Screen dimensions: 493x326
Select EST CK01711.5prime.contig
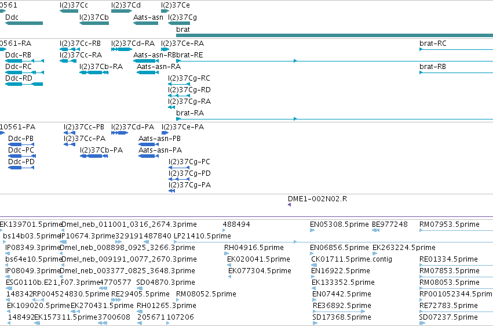(x=314, y=265)
